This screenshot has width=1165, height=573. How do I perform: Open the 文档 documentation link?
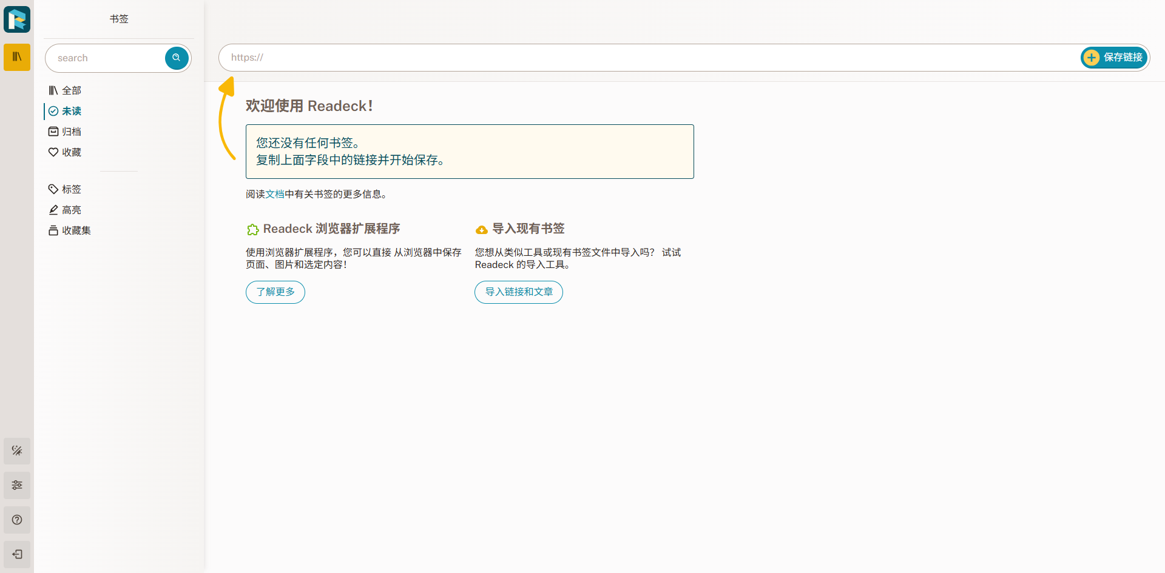pyautogui.click(x=274, y=194)
